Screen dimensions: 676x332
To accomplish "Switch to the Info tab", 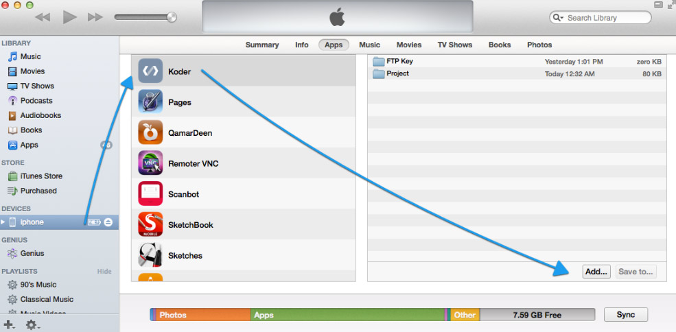I will pos(302,45).
